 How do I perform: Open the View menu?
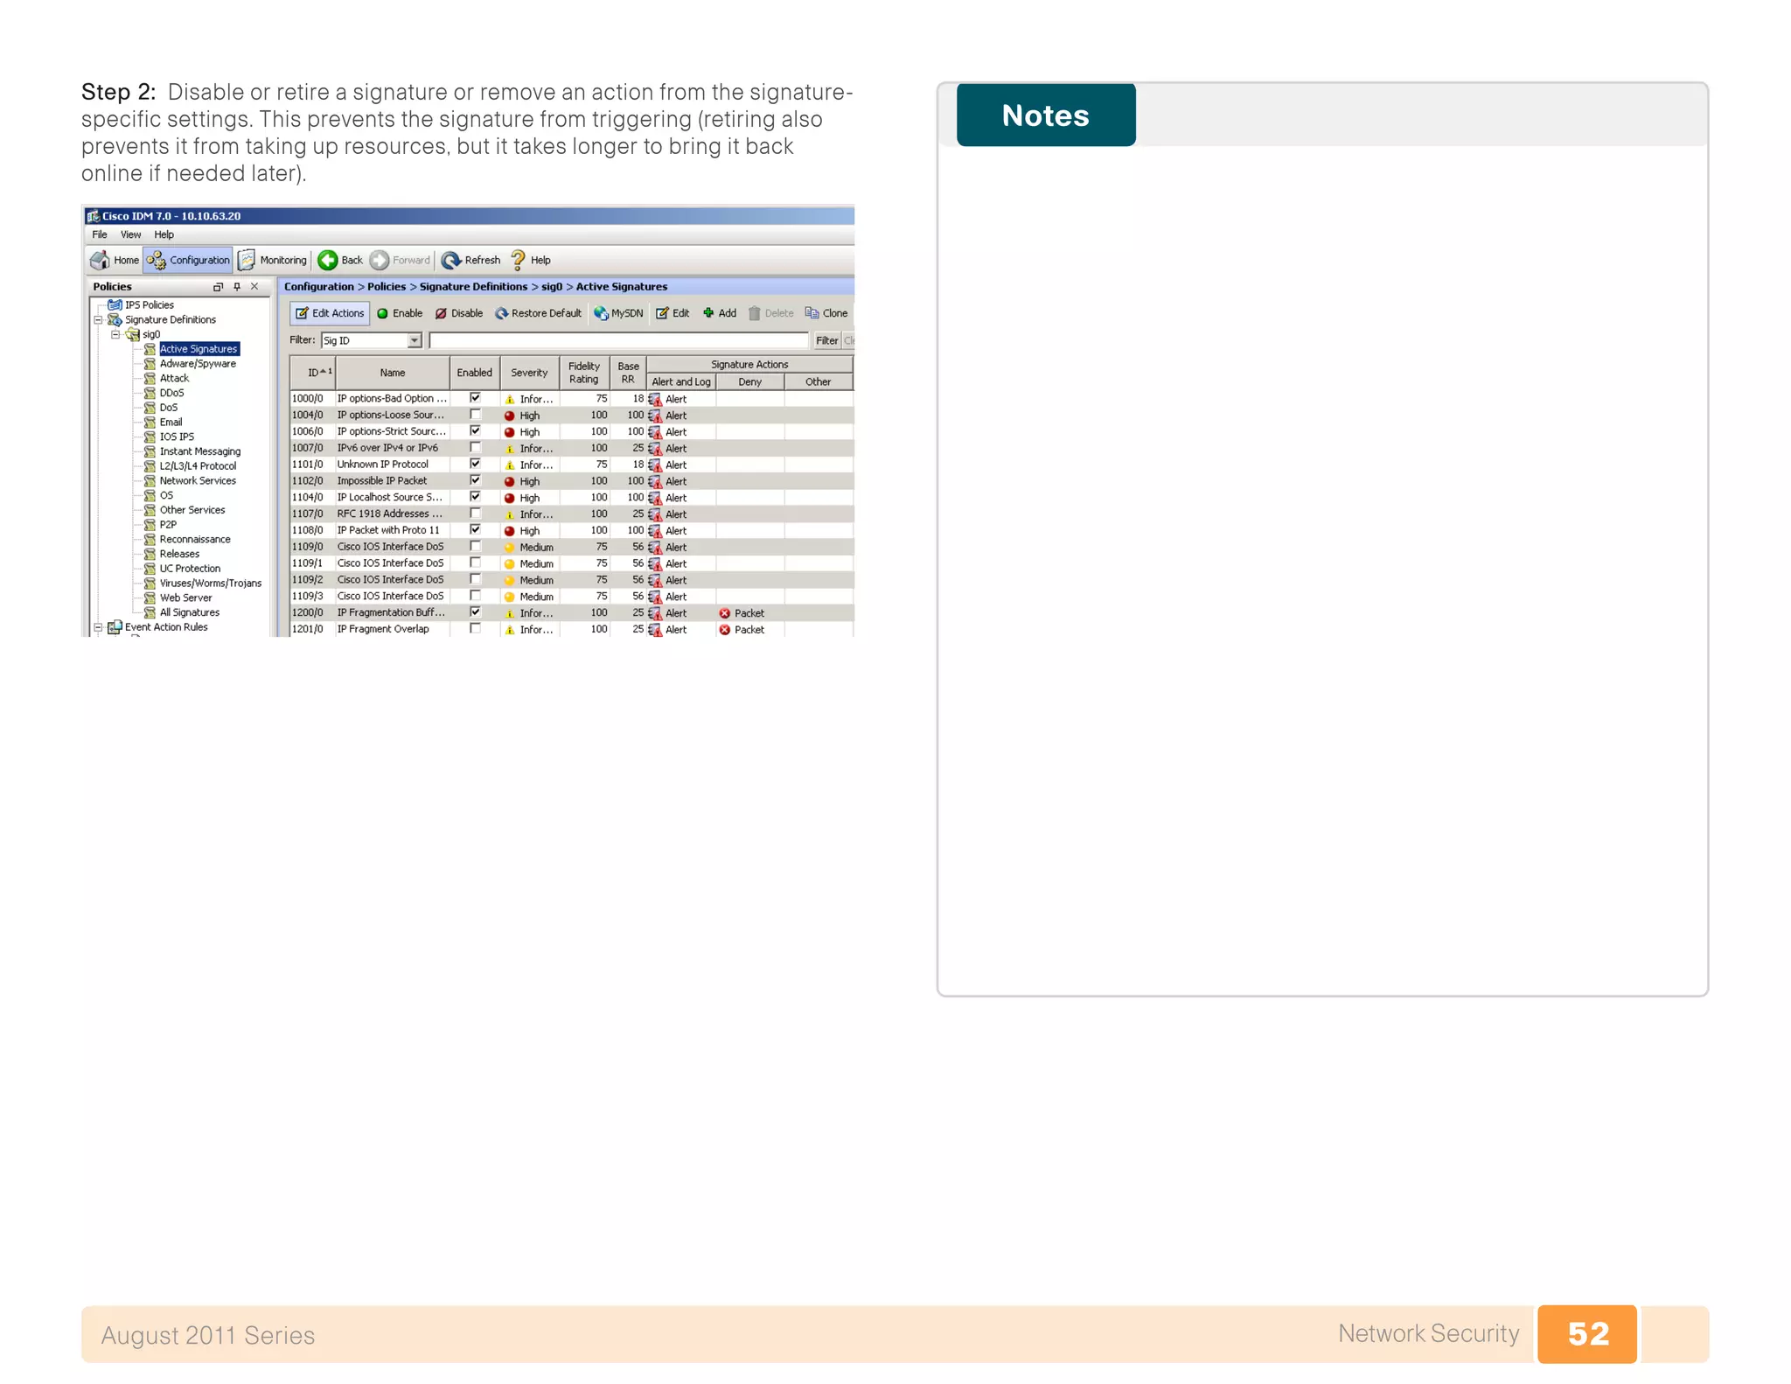pos(130,234)
